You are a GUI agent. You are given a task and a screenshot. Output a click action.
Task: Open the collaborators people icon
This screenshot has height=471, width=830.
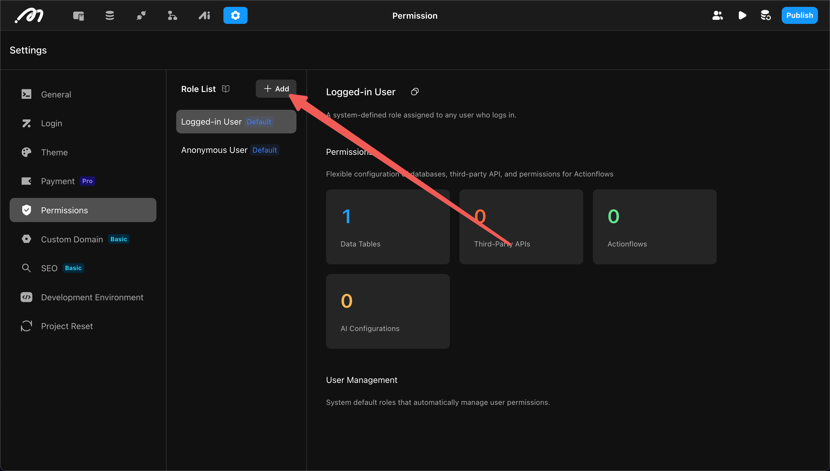(717, 16)
